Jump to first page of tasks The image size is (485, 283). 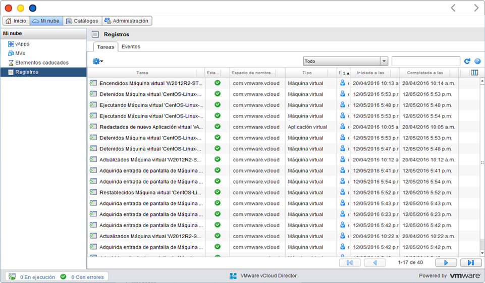[350, 263]
